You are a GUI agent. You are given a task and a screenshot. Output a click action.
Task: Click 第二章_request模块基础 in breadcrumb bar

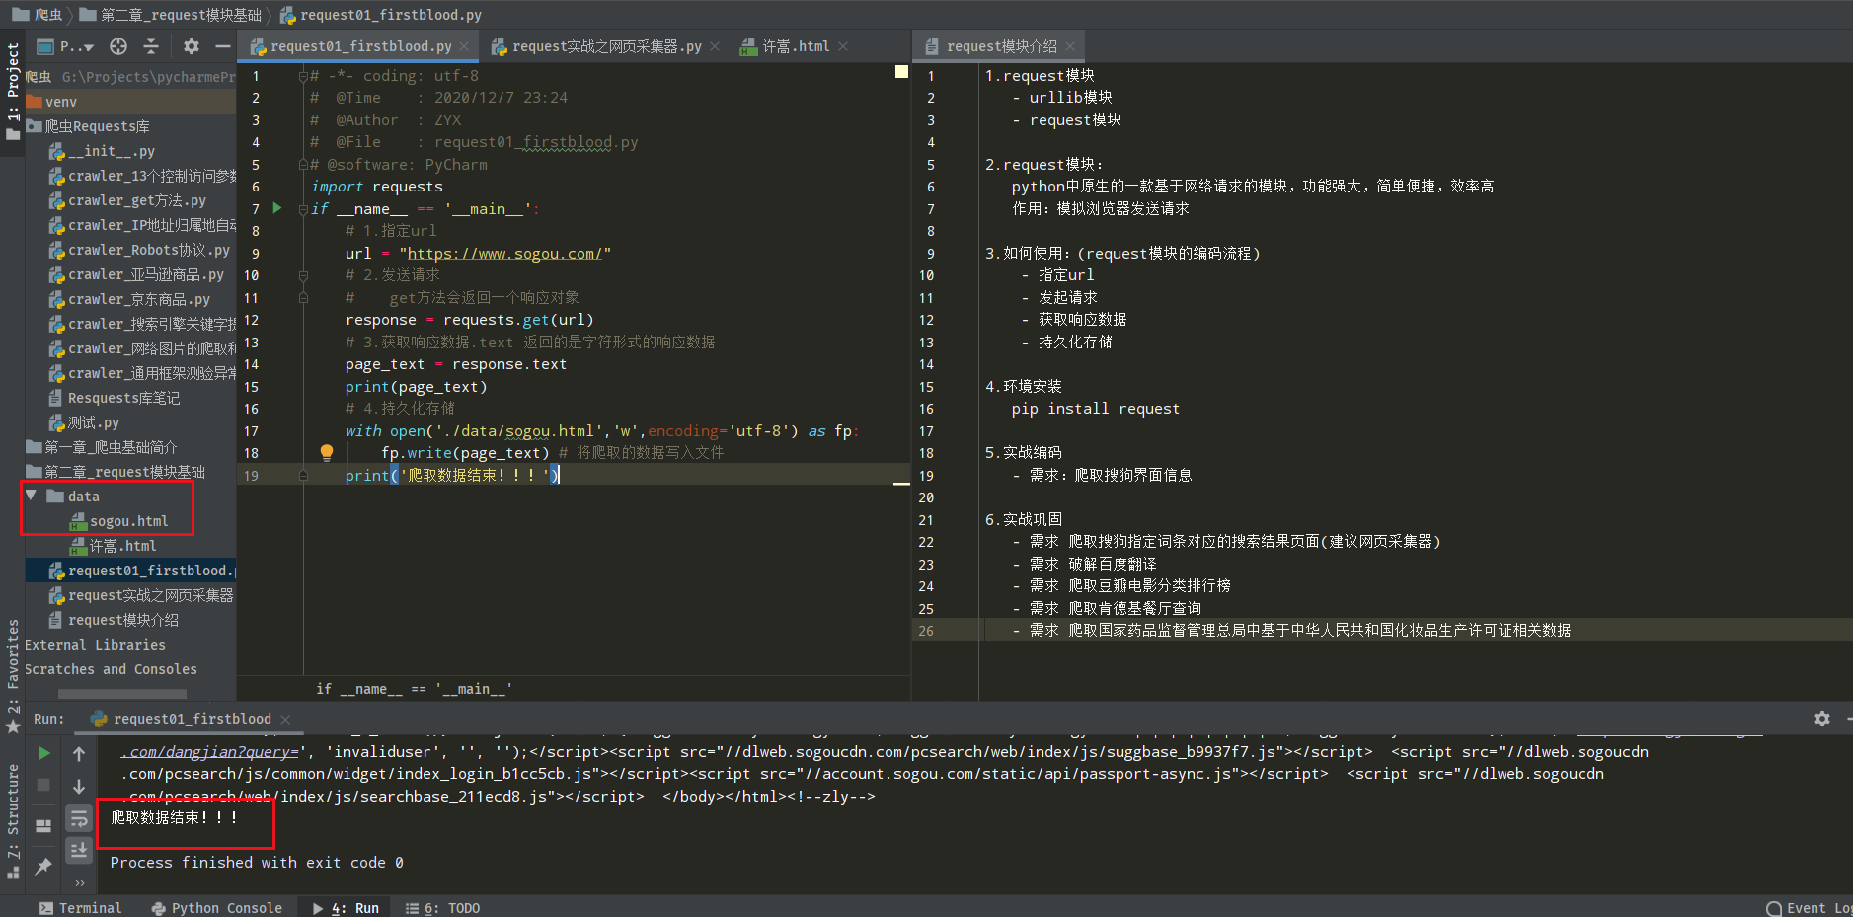point(170,15)
